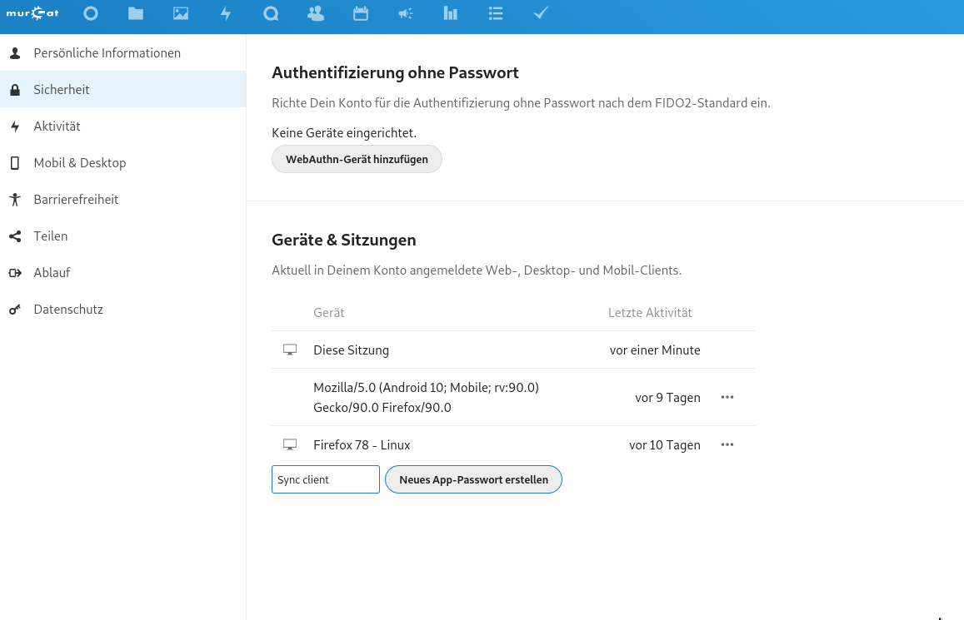Open the Datenschutz settings page
Viewport: 964px width, 620px height.
[68, 310]
